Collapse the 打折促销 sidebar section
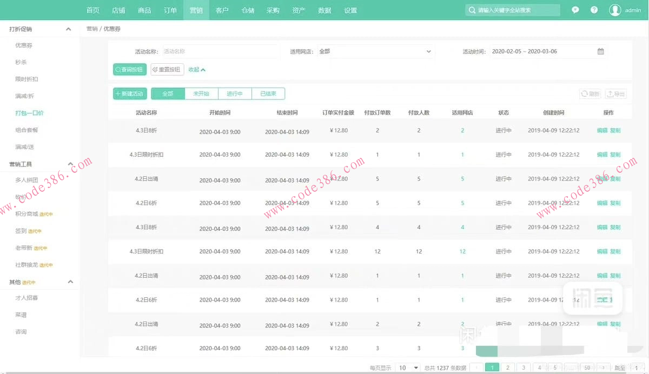Viewport: 649px width, 374px height. 68,29
